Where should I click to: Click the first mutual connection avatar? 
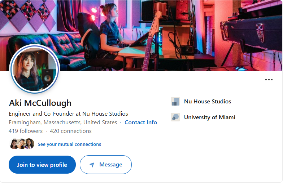tap(14, 144)
